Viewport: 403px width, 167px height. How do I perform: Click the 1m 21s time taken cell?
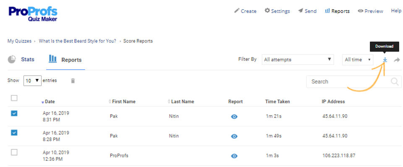(x=274, y=116)
